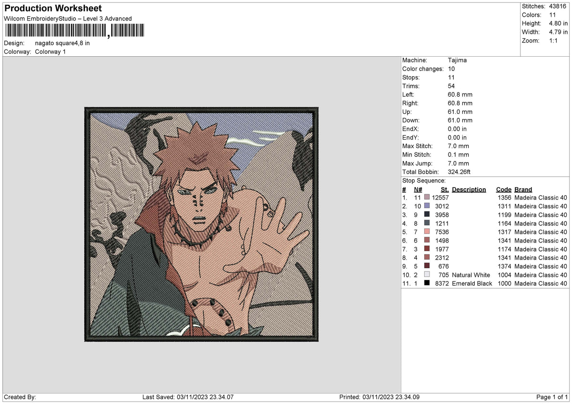The image size is (572, 404).
Task: Click the Natural White description
Action: [x=471, y=275]
